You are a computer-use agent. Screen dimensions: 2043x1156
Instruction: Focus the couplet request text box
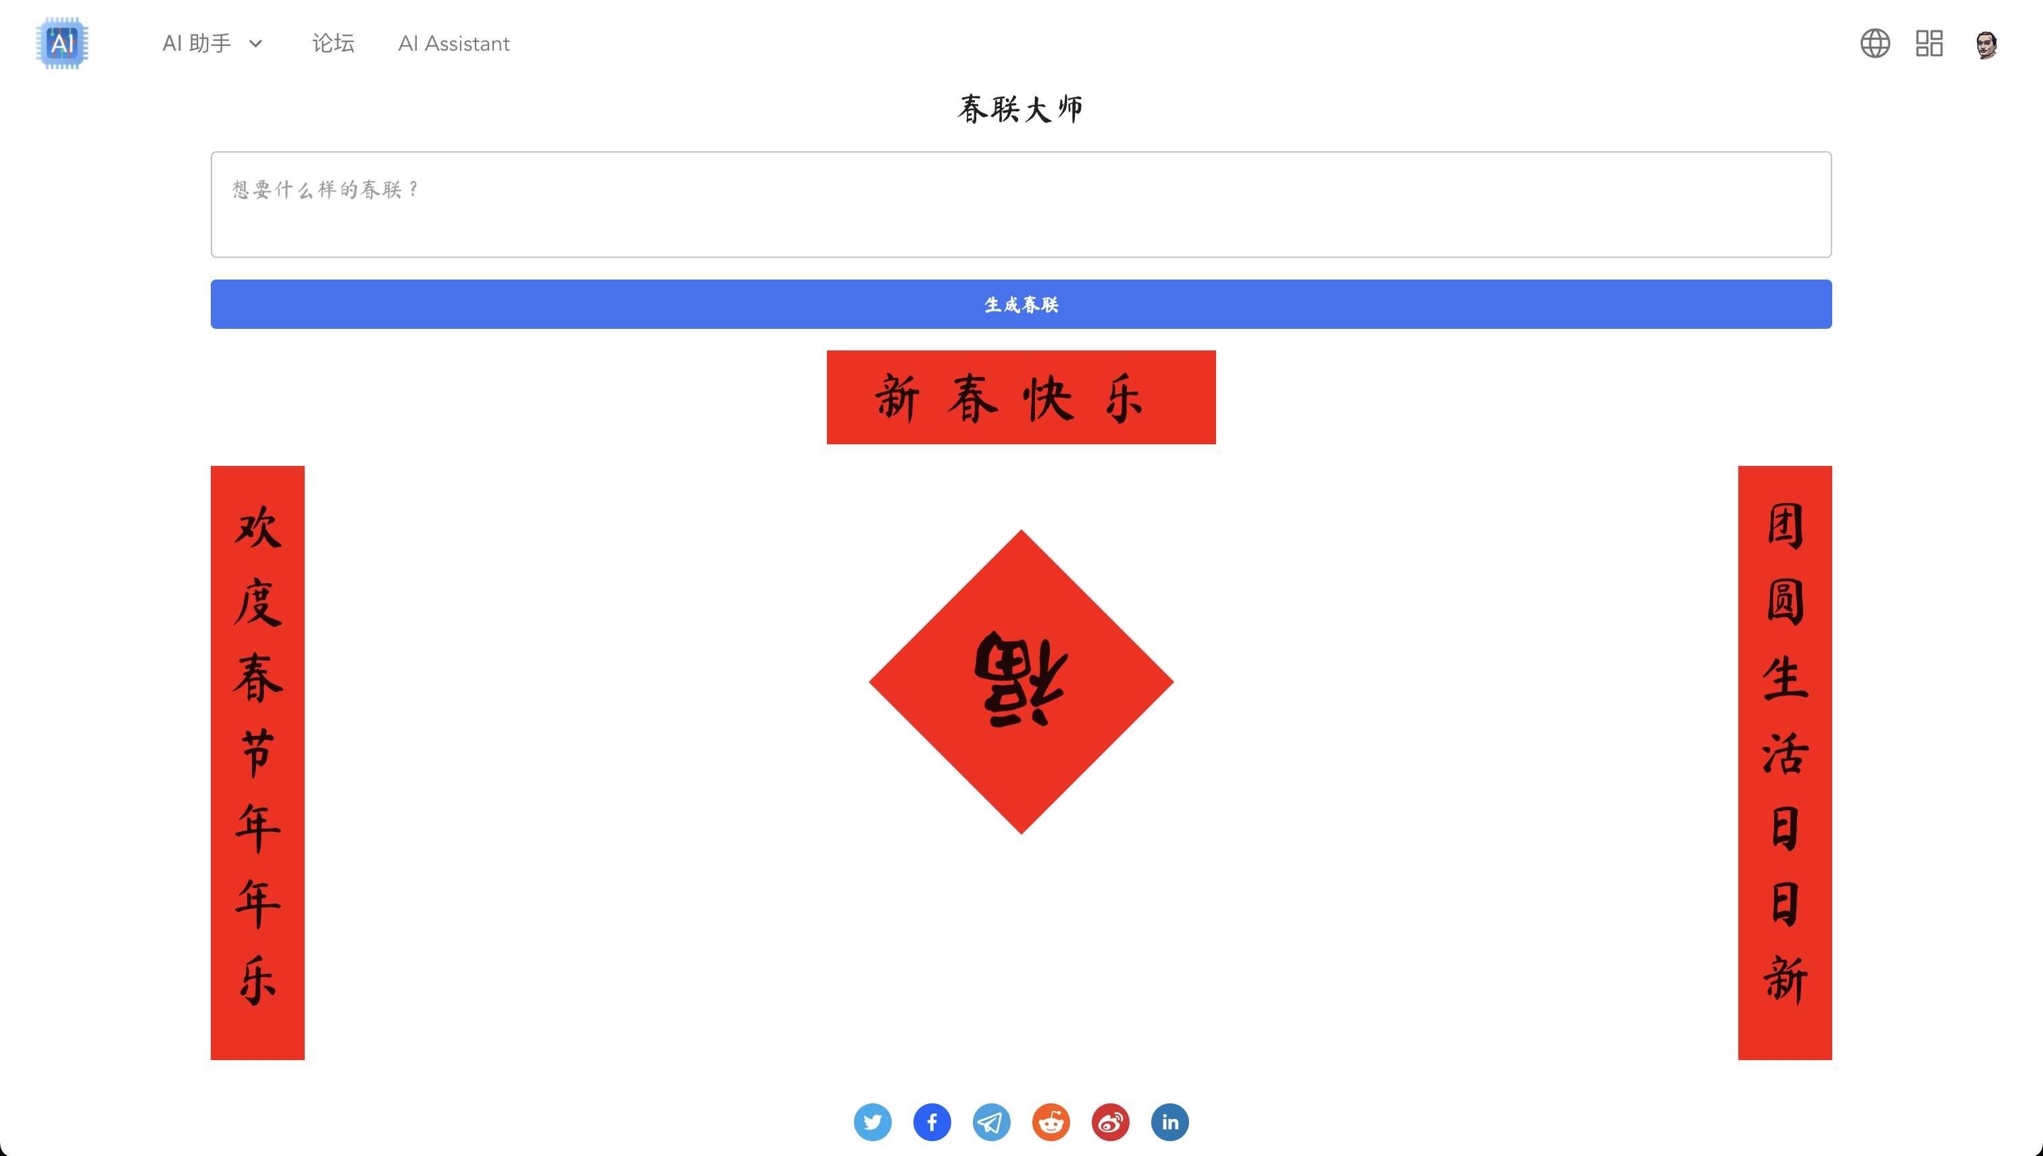pos(1021,205)
